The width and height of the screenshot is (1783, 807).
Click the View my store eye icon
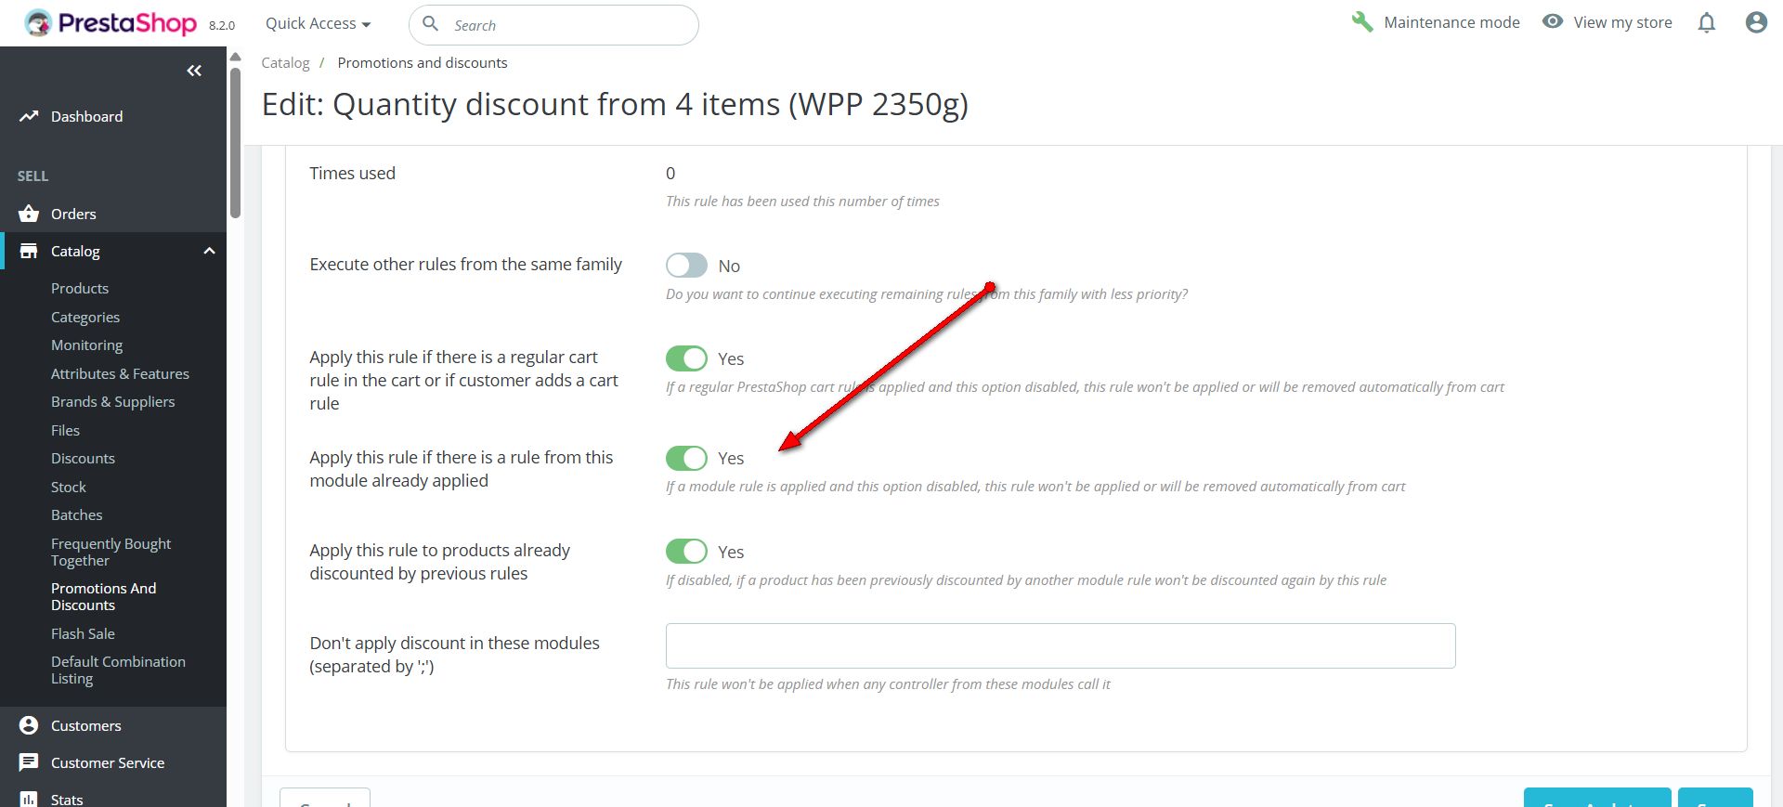1553,21
